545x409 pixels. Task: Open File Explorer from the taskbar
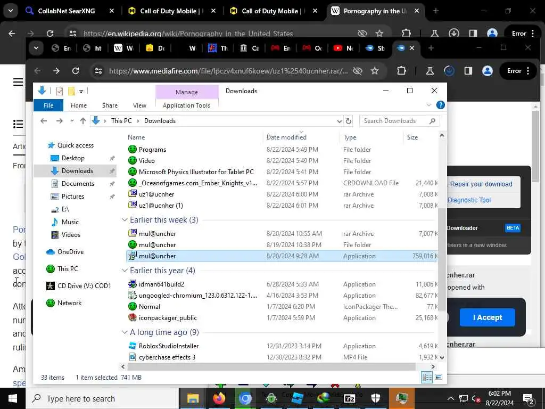[193, 398]
